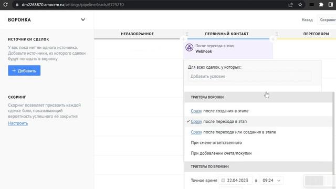
Task: Bookmark this page with the star icon
Action: [x=300, y=5]
